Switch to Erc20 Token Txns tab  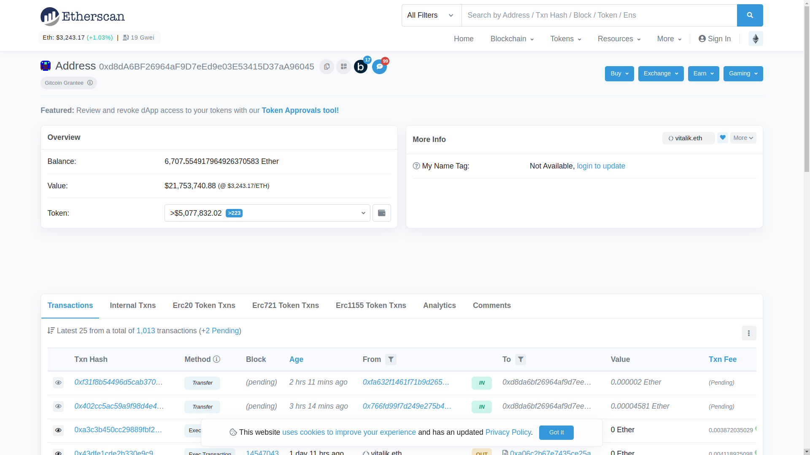(204, 306)
